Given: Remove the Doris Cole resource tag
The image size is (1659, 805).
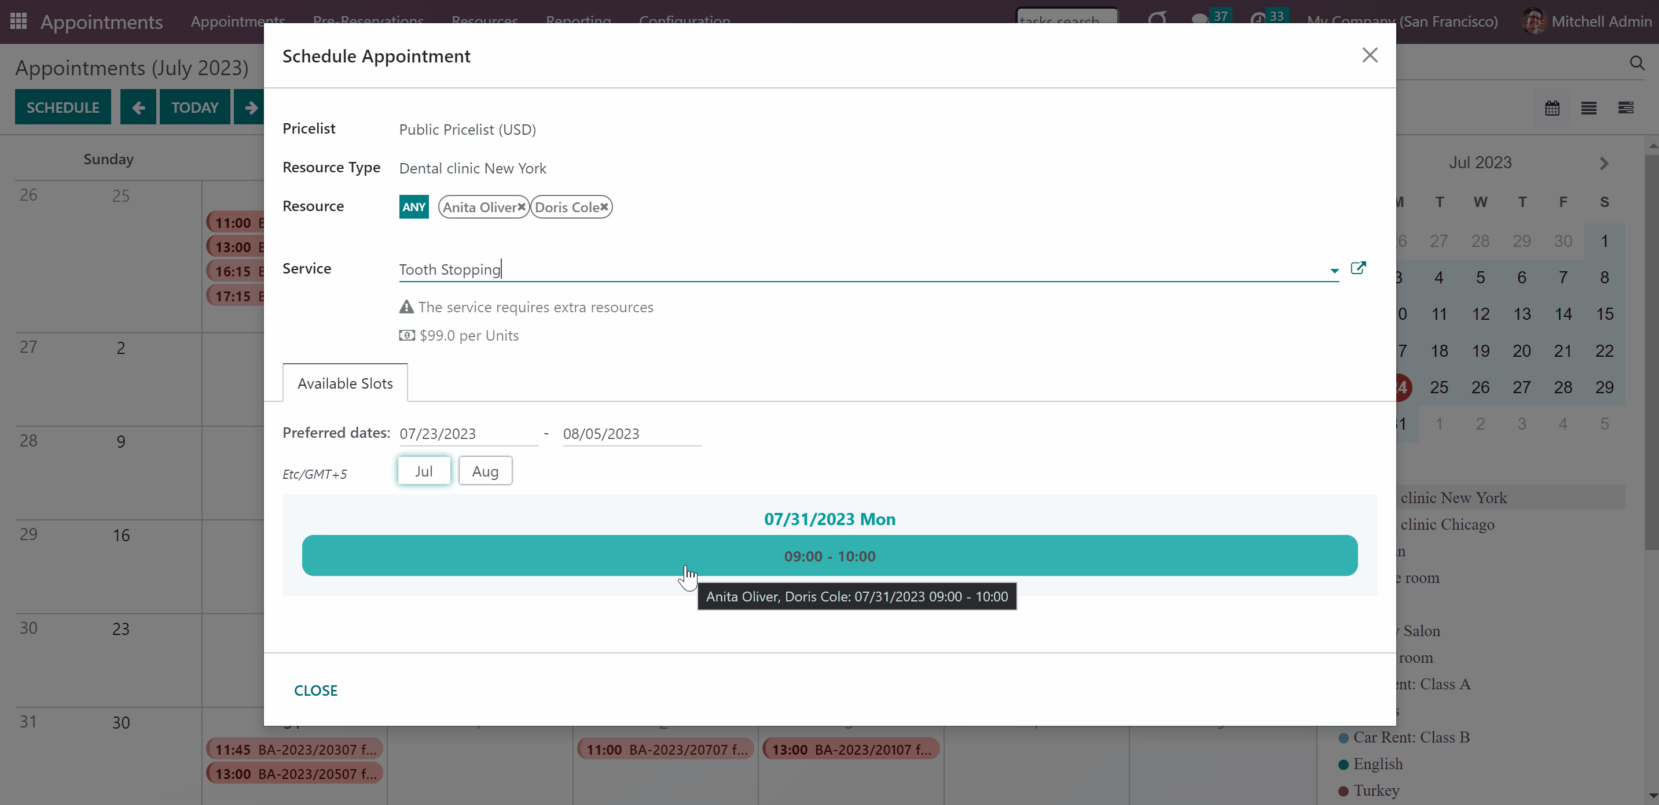Looking at the screenshot, I should 604,207.
